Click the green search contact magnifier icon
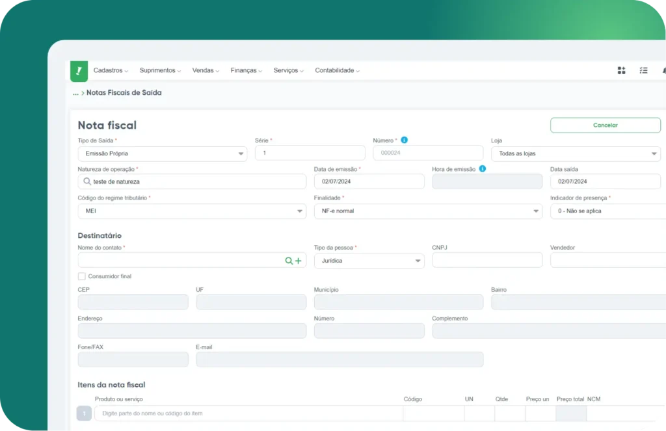This screenshot has height=431, width=666. pyautogui.click(x=289, y=261)
